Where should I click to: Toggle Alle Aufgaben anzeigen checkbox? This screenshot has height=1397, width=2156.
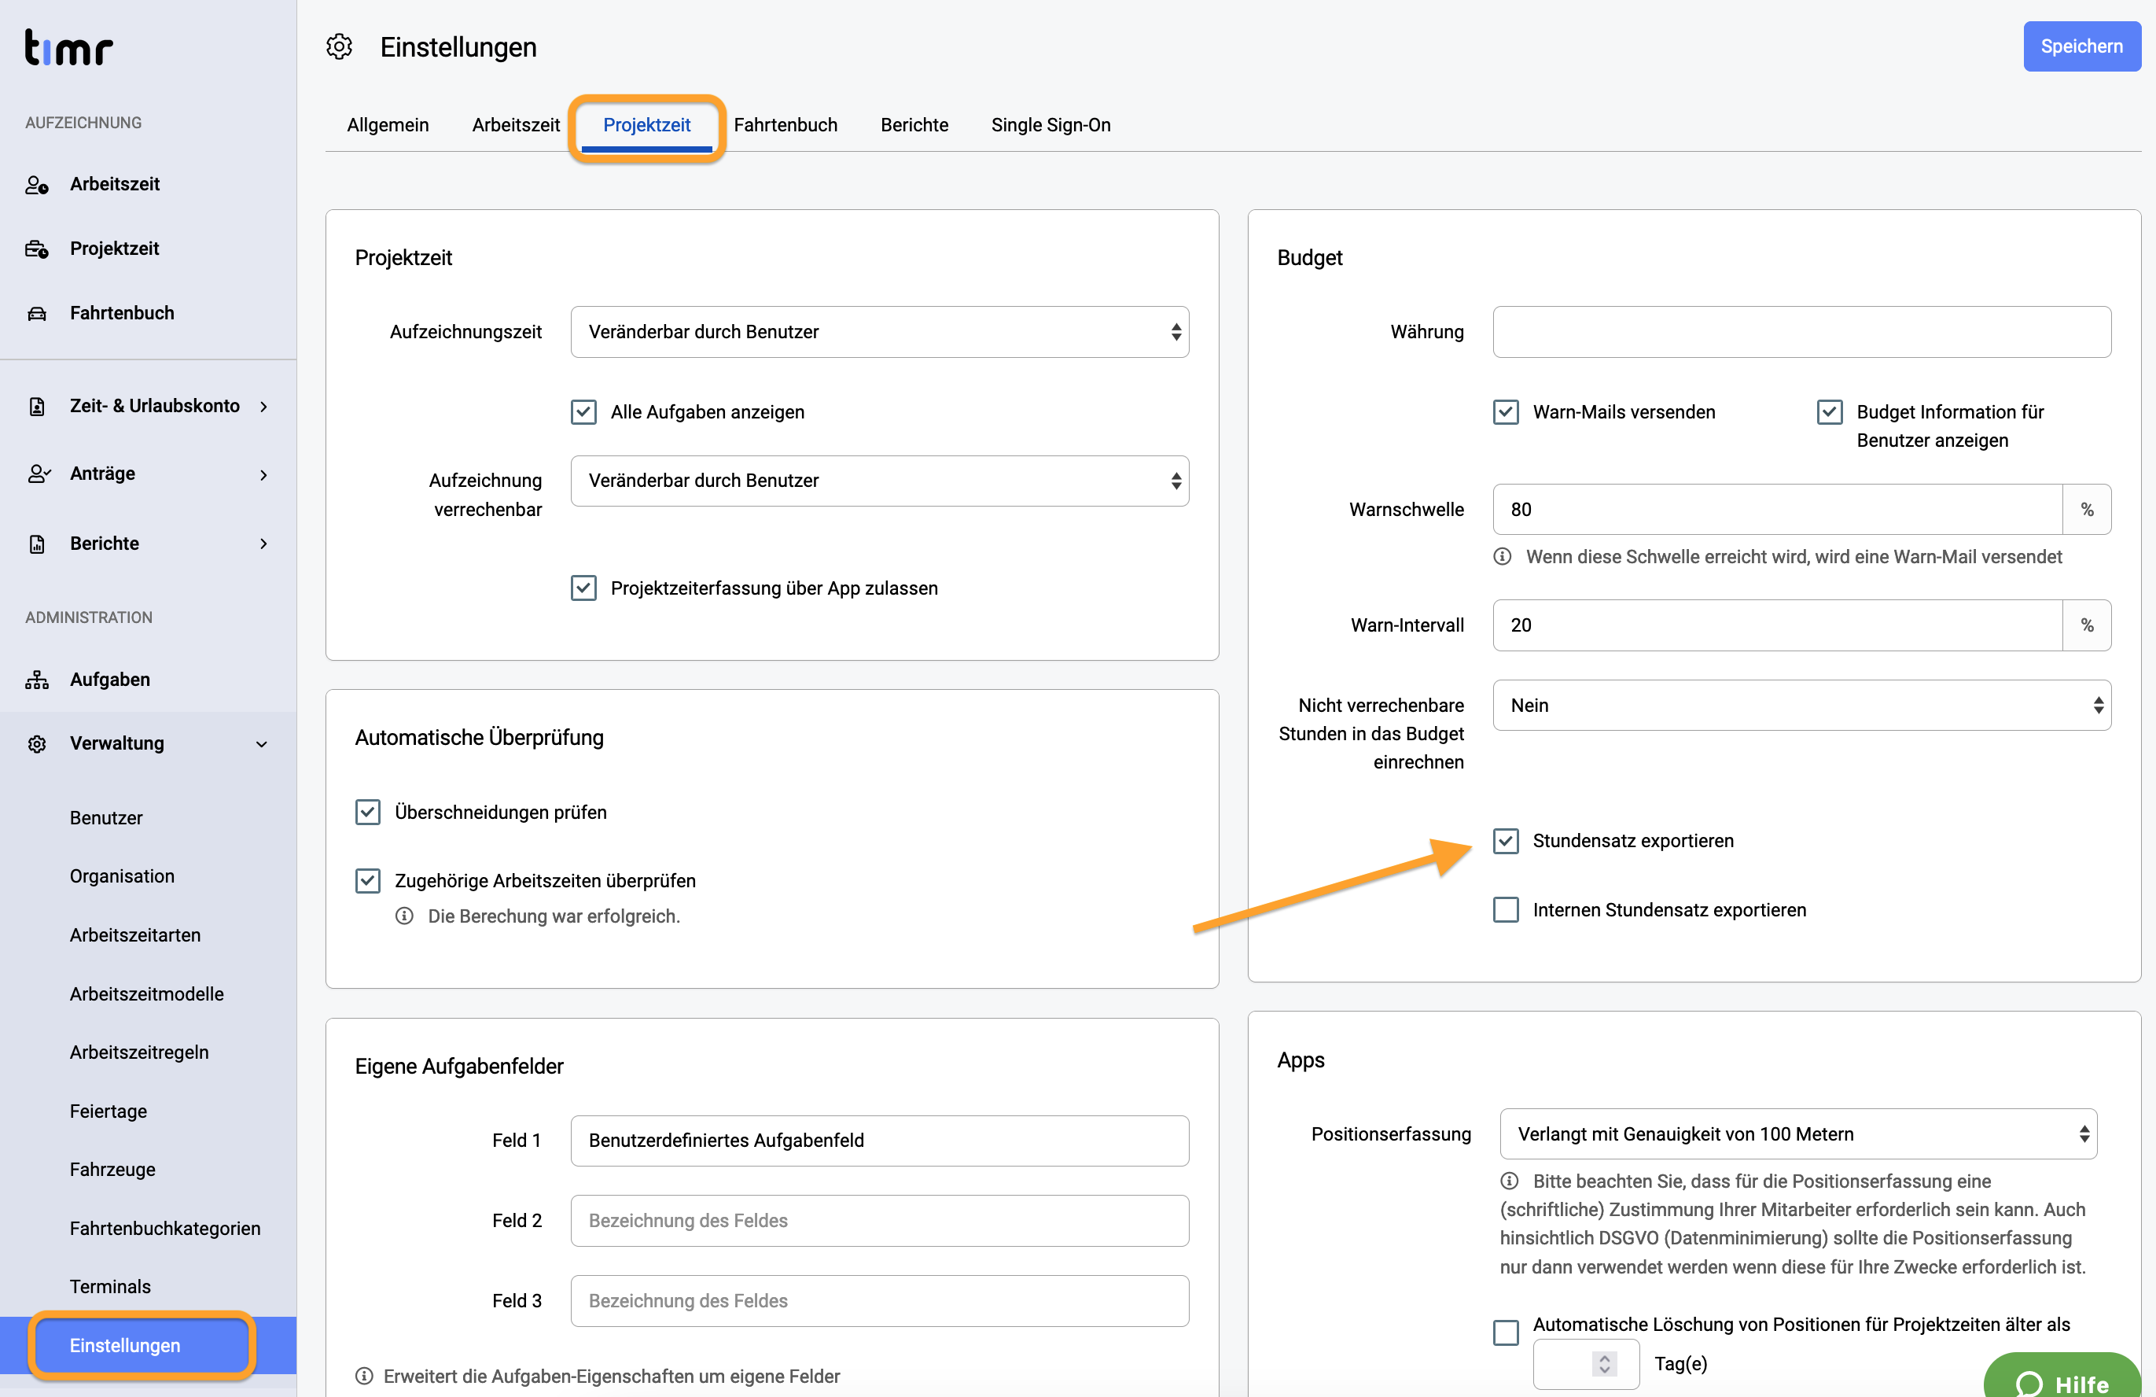click(583, 412)
